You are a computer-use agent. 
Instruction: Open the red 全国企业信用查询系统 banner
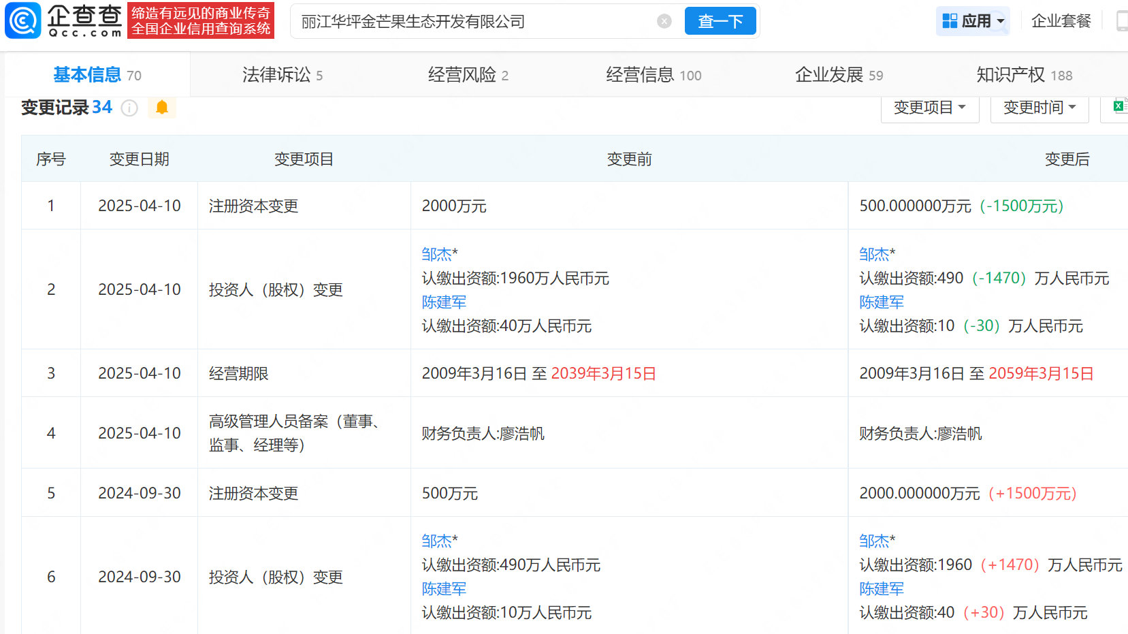pyautogui.click(x=201, y=20)
